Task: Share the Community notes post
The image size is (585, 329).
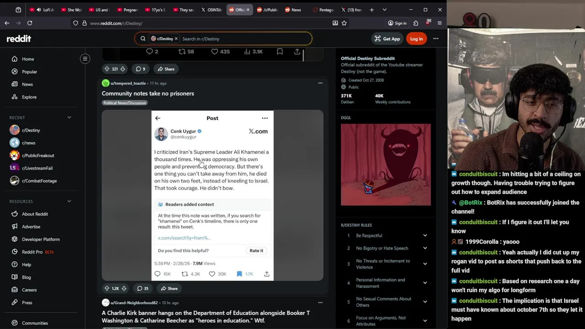Action: point(169,288)
